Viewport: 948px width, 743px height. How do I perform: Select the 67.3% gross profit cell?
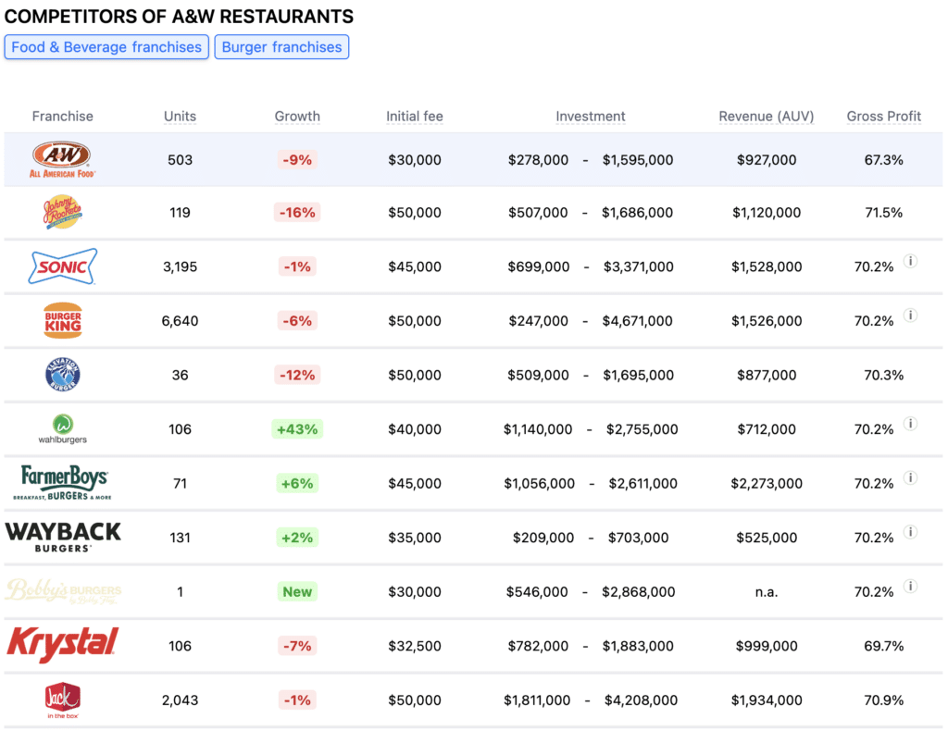(x=883, y=159)
